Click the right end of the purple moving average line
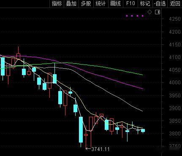 point(142,89)
